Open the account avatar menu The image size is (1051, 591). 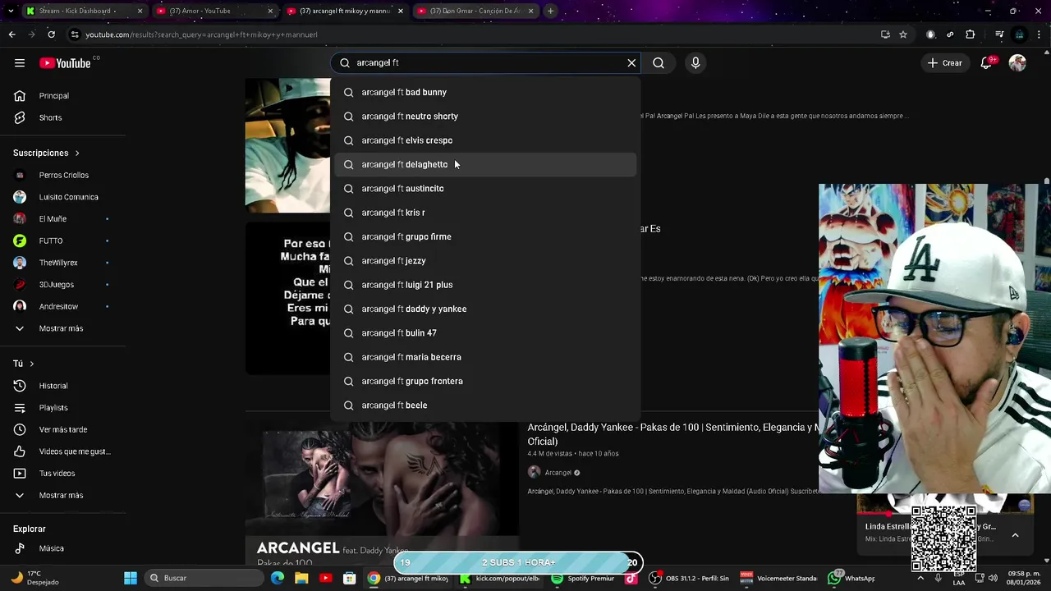[x=1017, y=63]
